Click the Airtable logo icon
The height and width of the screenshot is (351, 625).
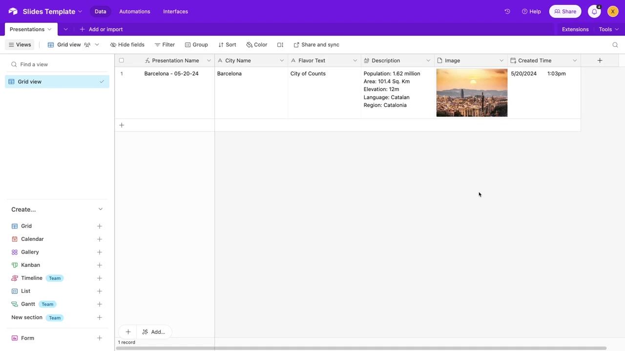point(13,11)
